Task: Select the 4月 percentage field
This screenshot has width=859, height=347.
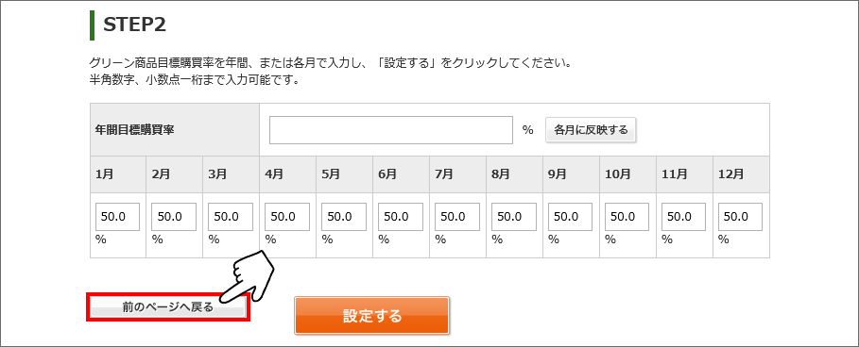Action: [287, 217]
